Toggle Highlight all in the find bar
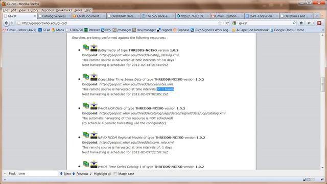 pos(101,174)
